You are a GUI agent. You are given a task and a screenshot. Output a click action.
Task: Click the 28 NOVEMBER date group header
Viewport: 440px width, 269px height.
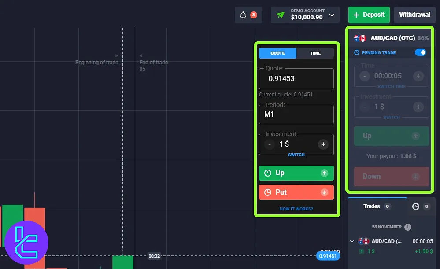tap(391, 227)
